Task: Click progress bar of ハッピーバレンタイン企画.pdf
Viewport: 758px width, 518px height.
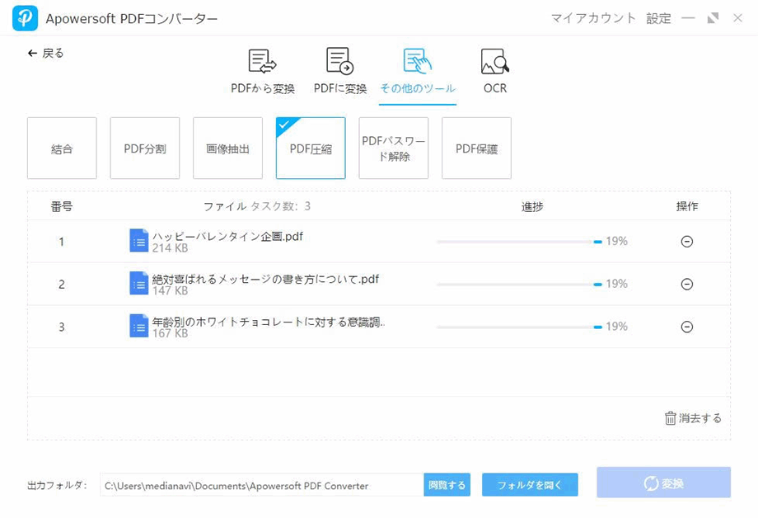Action: [519, 242]
